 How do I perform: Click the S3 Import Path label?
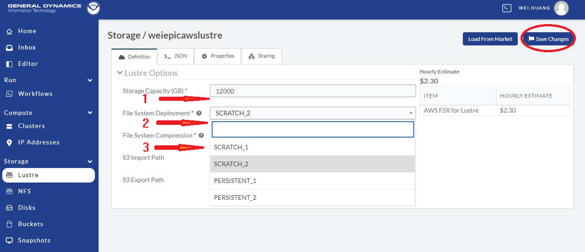[144, 158]
